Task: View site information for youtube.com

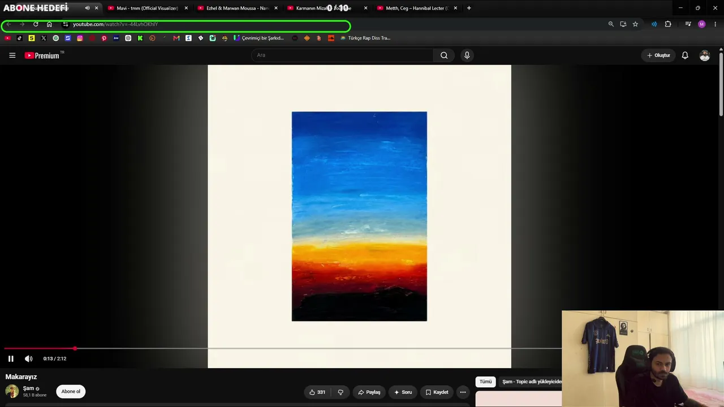Action: pos(66,24)
